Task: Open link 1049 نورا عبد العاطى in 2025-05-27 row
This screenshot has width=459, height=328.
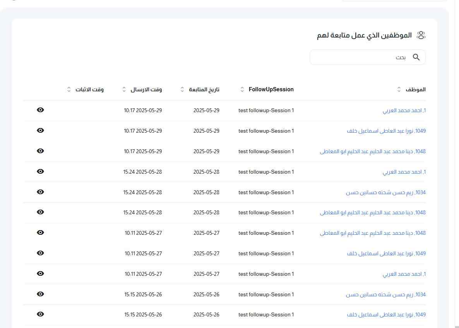Action: pos(386,254)
